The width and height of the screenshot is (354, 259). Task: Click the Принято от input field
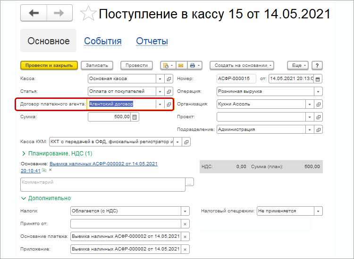pyautogui.click(x=126, y=224)
